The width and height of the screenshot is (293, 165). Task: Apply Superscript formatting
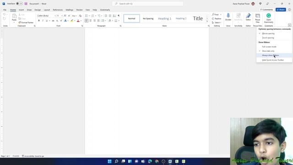61,21
